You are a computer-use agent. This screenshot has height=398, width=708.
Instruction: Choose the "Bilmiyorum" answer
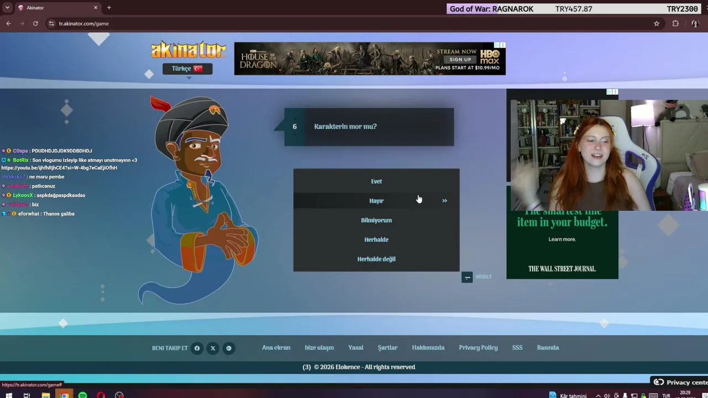(376, 220)
